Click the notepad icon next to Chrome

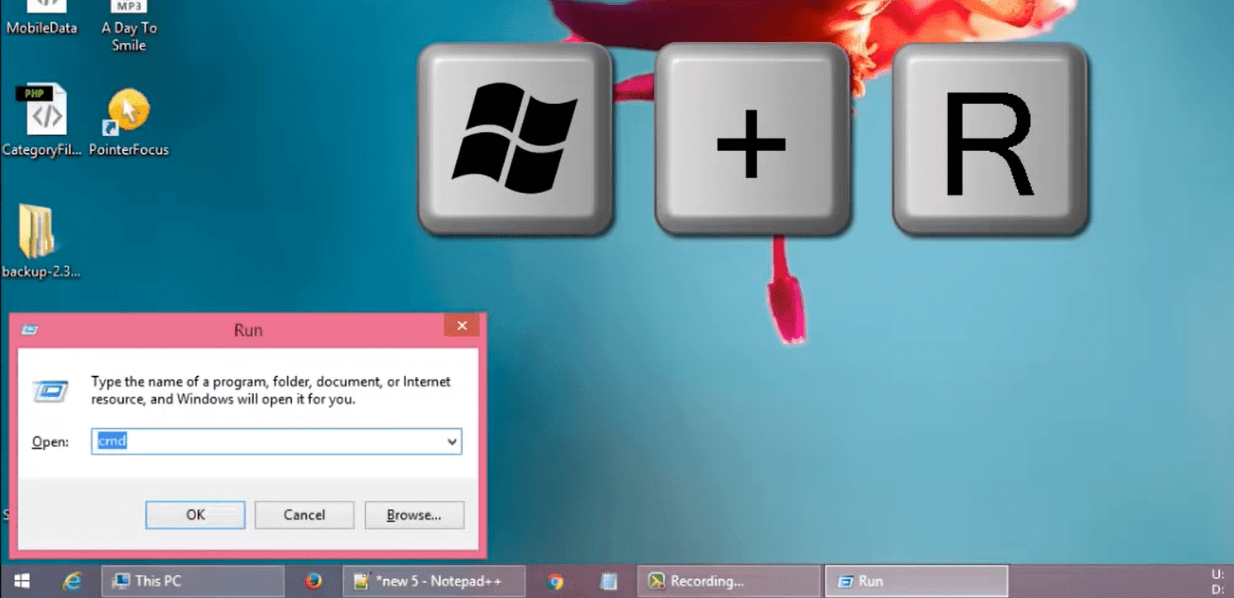608,582
